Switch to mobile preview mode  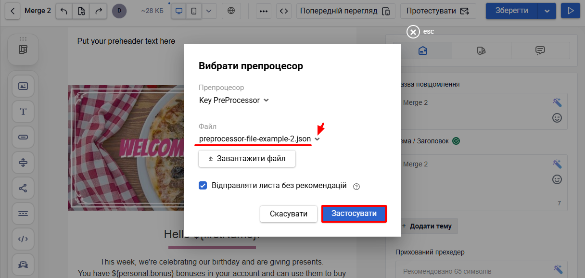(x=194, y=11)
